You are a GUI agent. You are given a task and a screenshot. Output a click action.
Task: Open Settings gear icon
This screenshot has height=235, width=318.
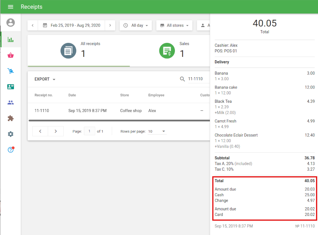(x=11, y=134)
